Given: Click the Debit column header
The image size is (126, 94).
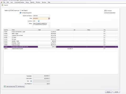Looking at the screenshot, I should pos(47,30).
